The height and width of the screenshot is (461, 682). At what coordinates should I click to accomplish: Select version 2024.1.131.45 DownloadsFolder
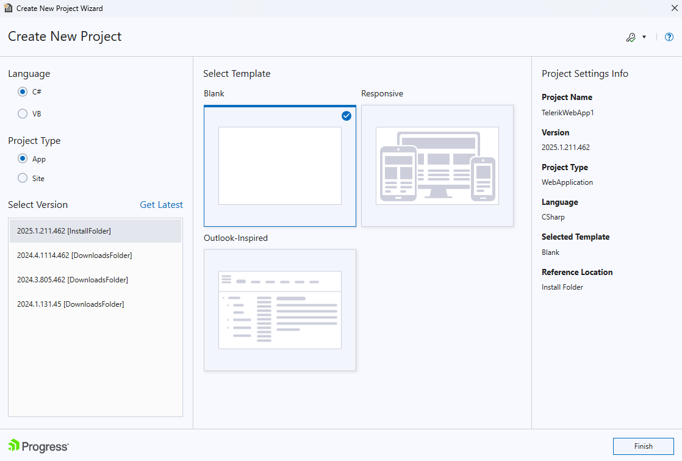[x=95, y=304]
